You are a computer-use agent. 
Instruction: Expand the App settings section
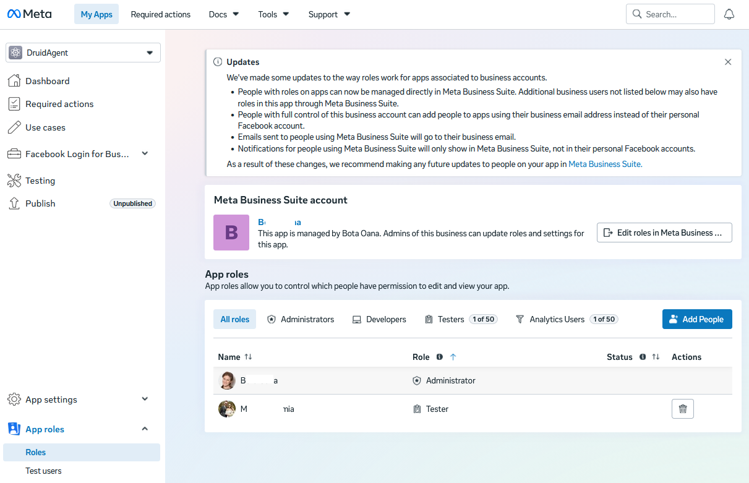(145, 399)
